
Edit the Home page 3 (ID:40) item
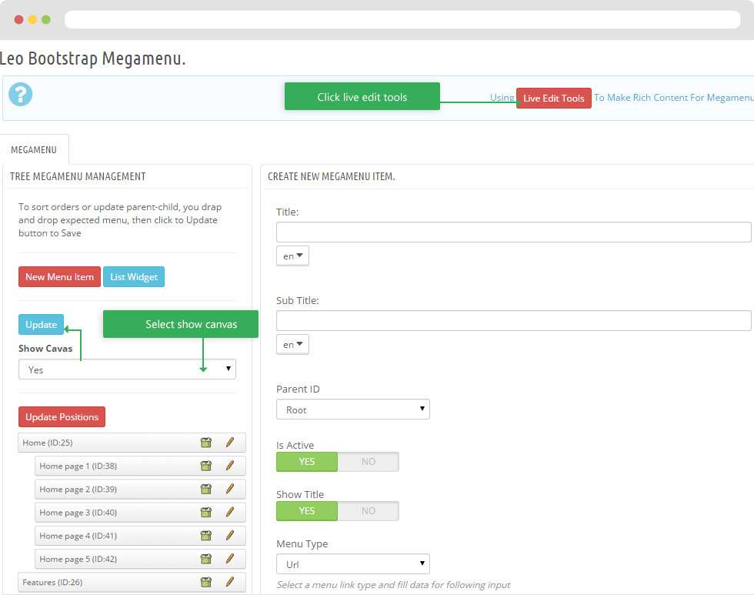point(230,512)
